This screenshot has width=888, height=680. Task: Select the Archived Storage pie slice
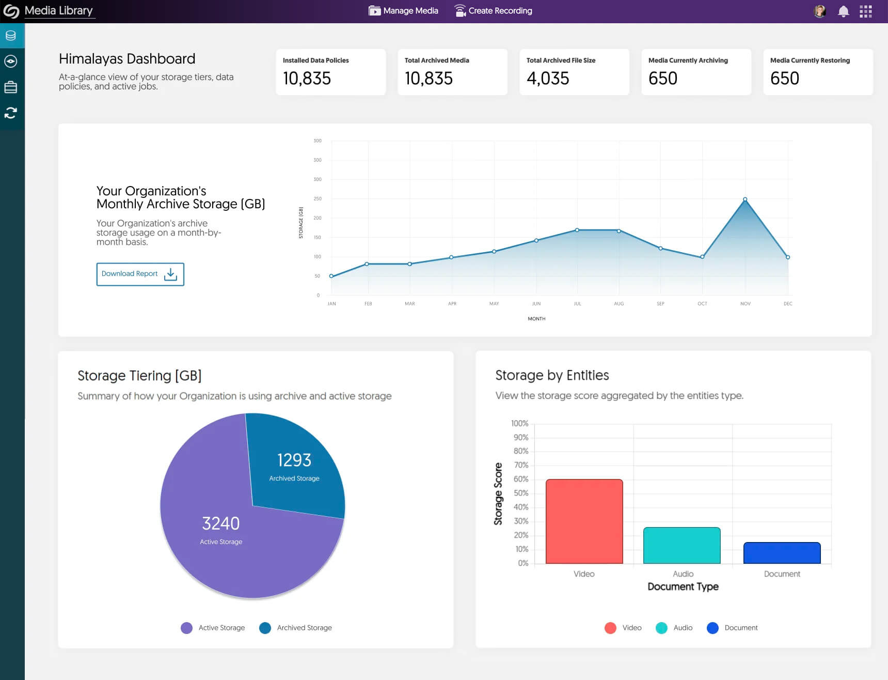[294, 468]
